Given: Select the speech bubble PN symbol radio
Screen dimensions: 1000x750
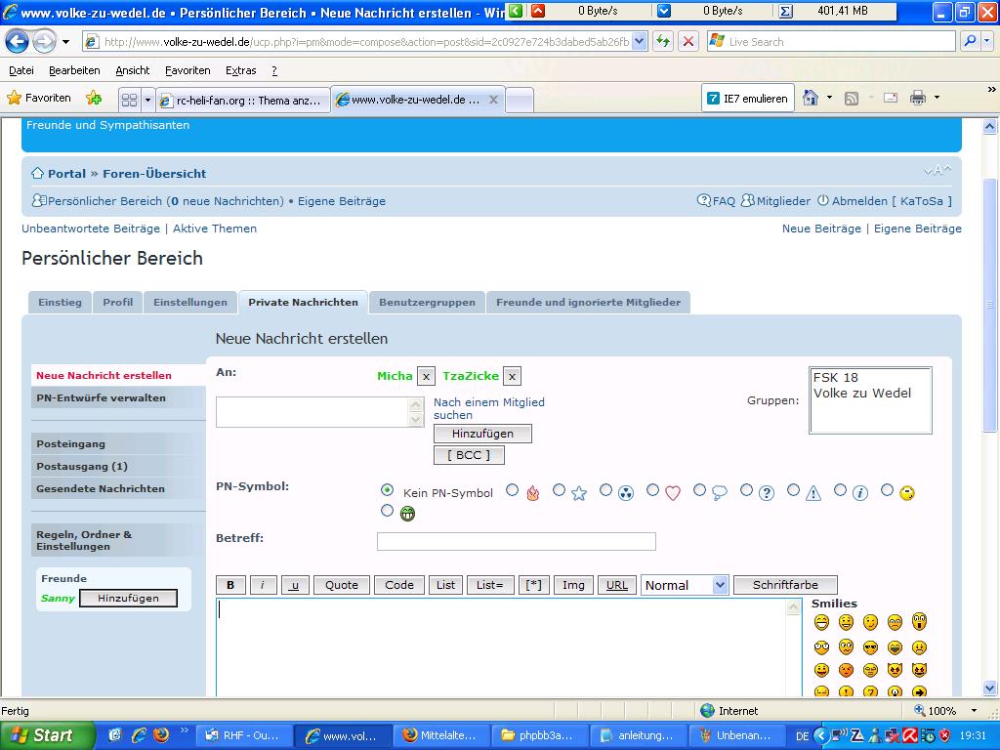Looking at the screenshot, I should (699, 490).
